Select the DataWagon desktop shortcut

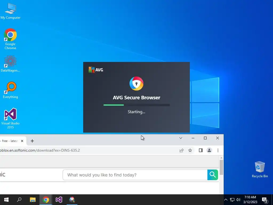pos(10,64)
